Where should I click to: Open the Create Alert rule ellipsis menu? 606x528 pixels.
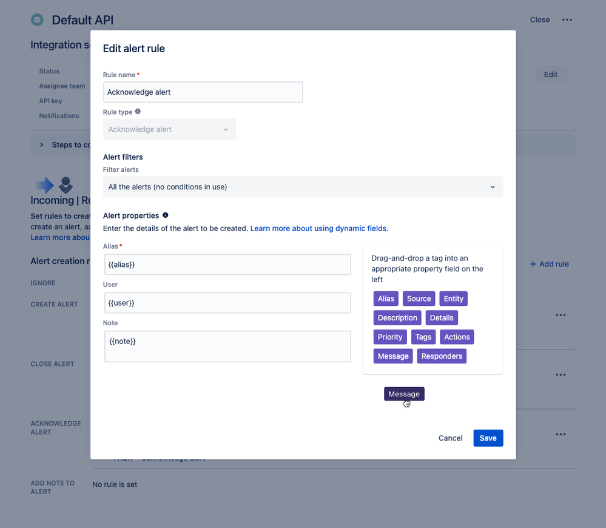tap(561, 315)
